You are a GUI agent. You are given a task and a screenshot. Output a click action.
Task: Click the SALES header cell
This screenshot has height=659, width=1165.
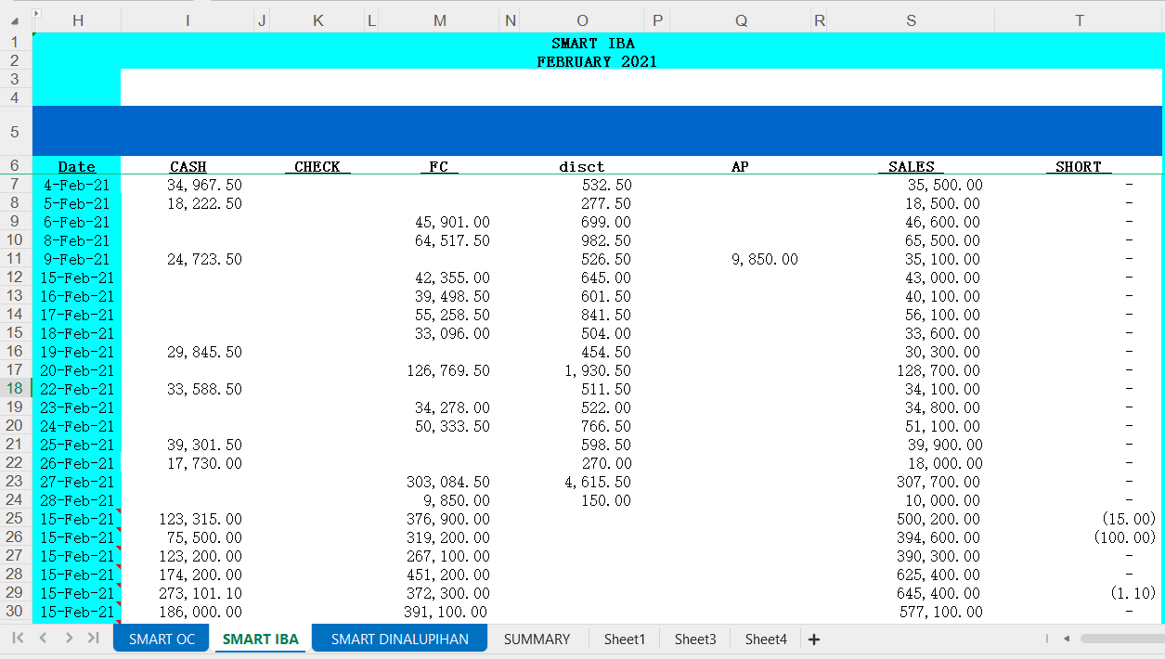pyautogui.click(x=911, y=166)
